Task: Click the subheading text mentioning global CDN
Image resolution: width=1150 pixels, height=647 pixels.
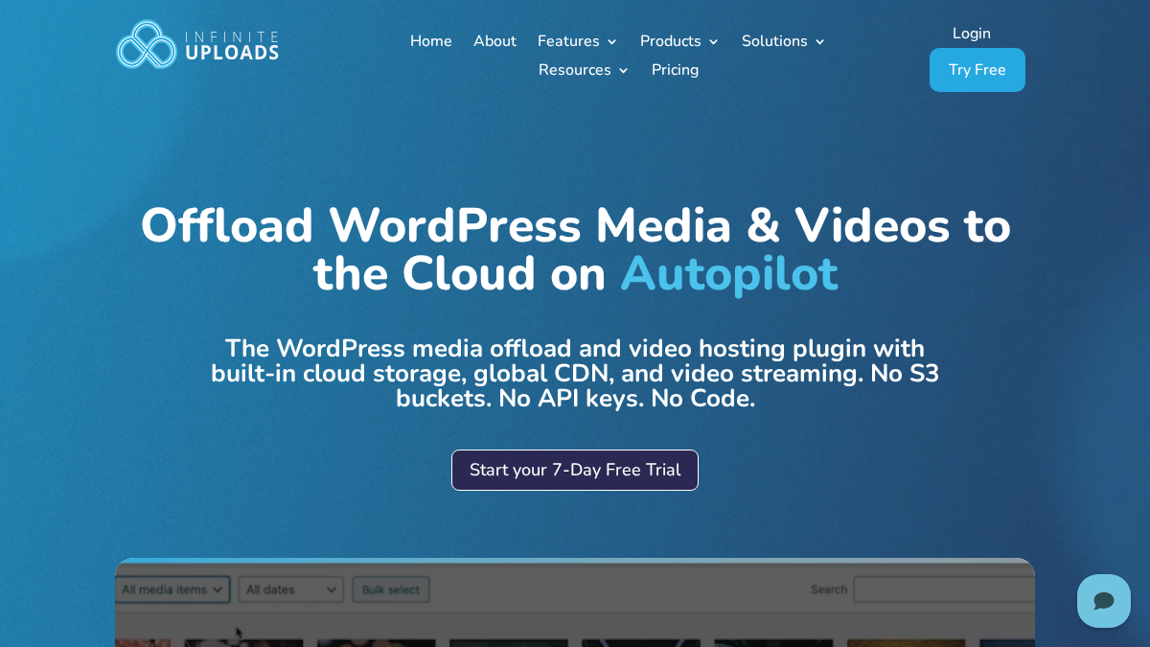Action: (575, 374)
